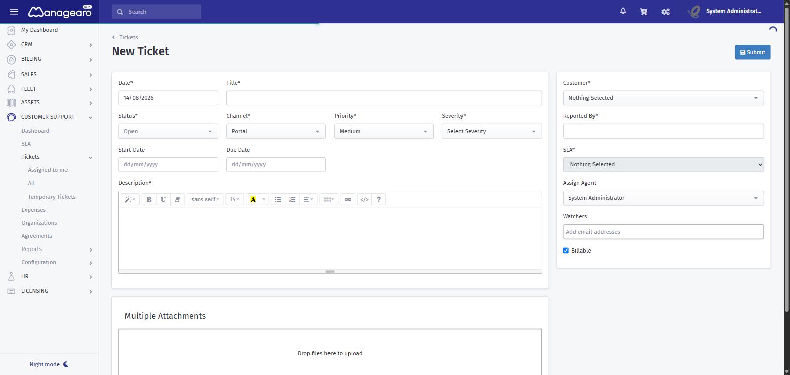Open the SLA sidebar item
Screen dimensions: 790x375
click(26, 144)
